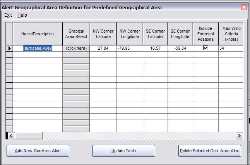Click the Max Wind Criteria column header
250x165 pixels.
point(230,34)
